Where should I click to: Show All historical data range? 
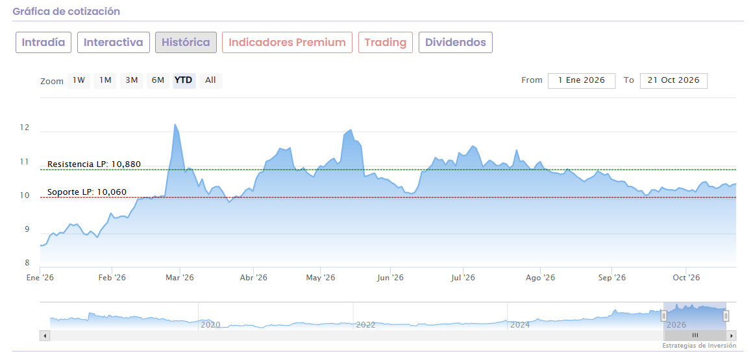[210, 80]
